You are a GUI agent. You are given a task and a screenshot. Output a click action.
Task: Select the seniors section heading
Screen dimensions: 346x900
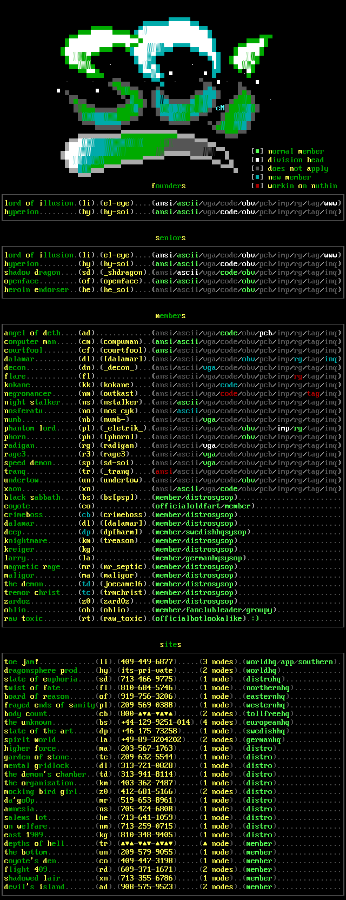(x=170, y=238)
